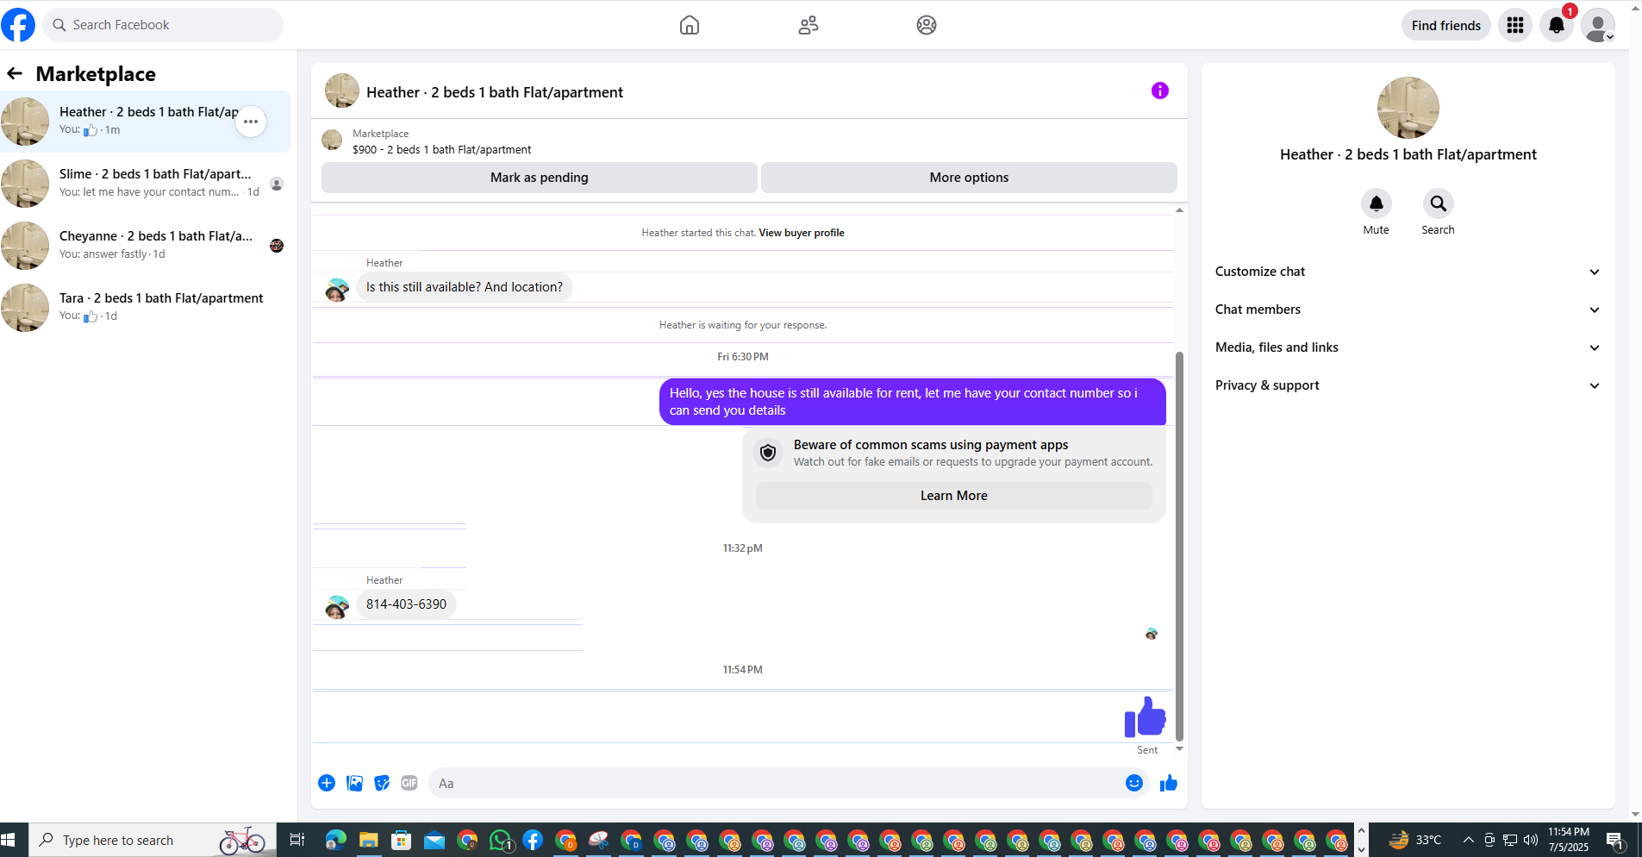Open File Explorer from taskbar
Image resolution: width=1642 pixels, height=857 pixels.
[x=369, y=840]
